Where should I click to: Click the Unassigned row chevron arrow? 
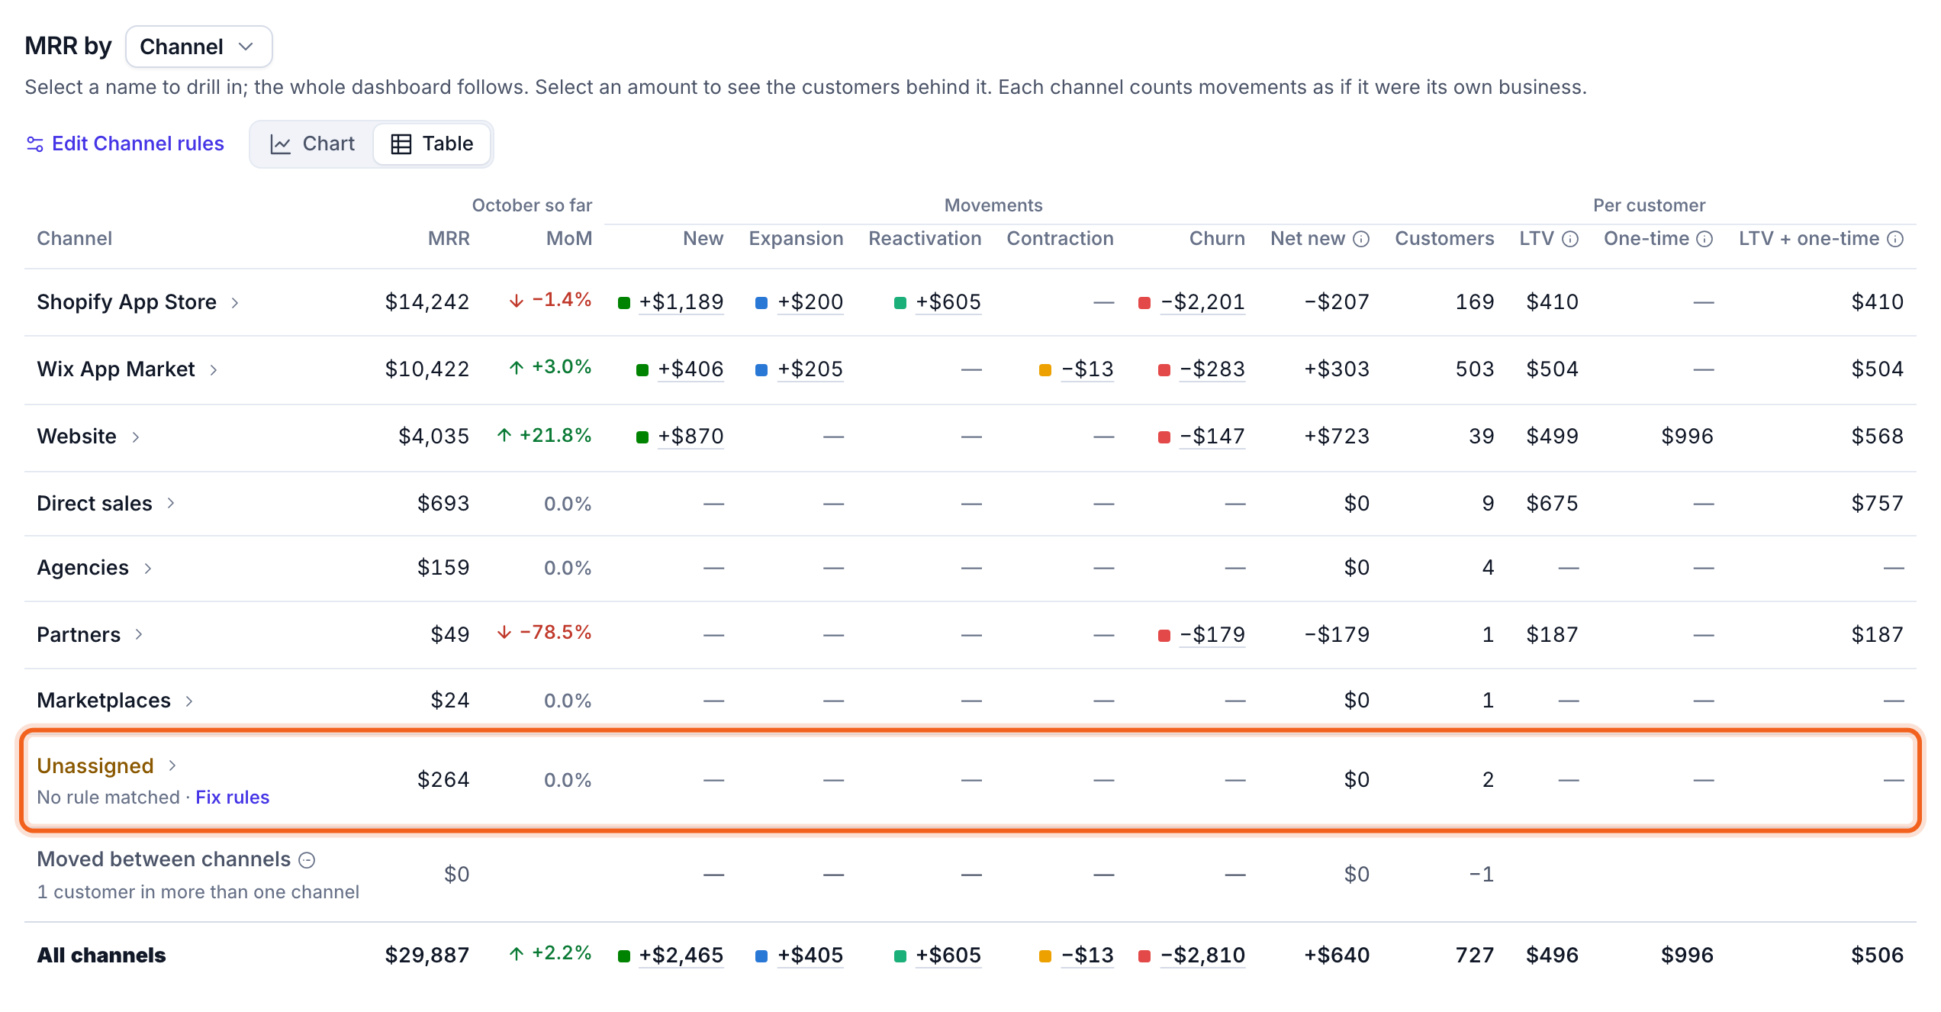coord(172,765)
